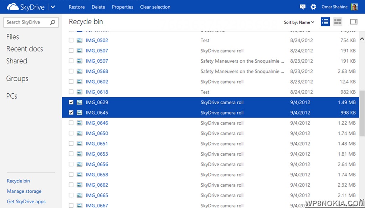
Task: Click Omar Shahine's profile picture
Action: 354,7
